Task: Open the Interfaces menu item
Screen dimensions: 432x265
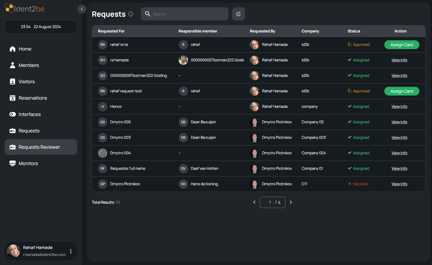Action: (41, 114)
